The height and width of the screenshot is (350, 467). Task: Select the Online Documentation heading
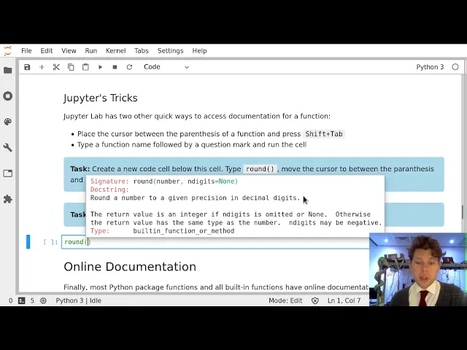click(x=130, y=267)
